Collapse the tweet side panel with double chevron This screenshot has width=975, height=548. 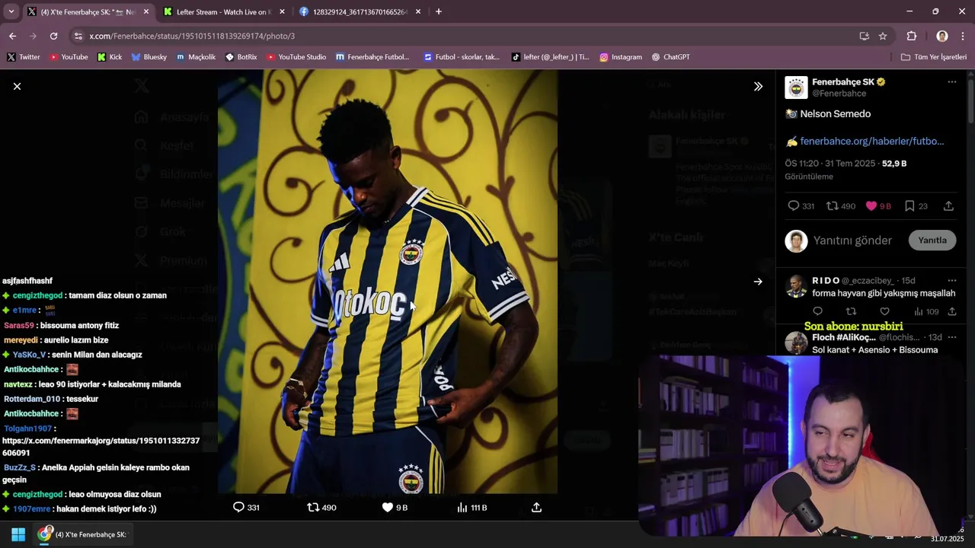(x=758, y=87)
